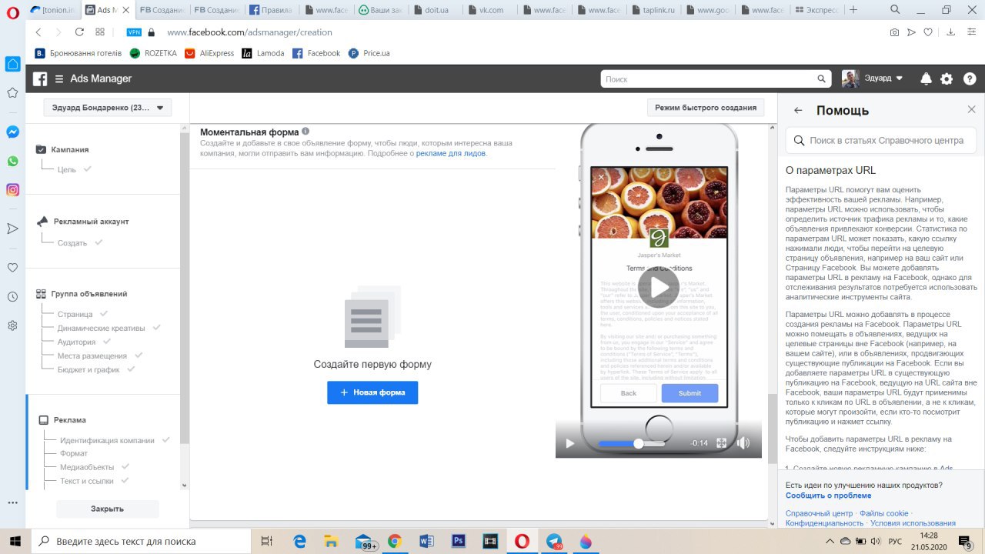Open Facebook notifications bell
985x554 pixels.
coord(927,78)
